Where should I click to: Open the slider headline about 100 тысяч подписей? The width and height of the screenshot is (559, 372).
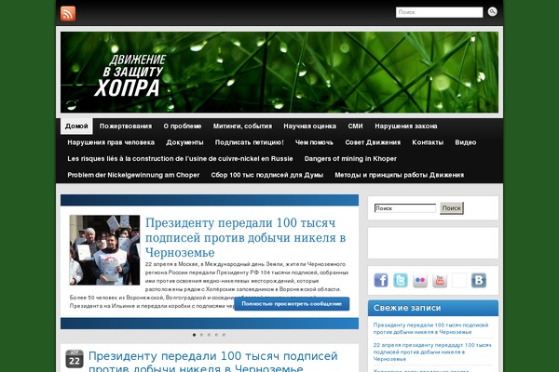[245, 237]
